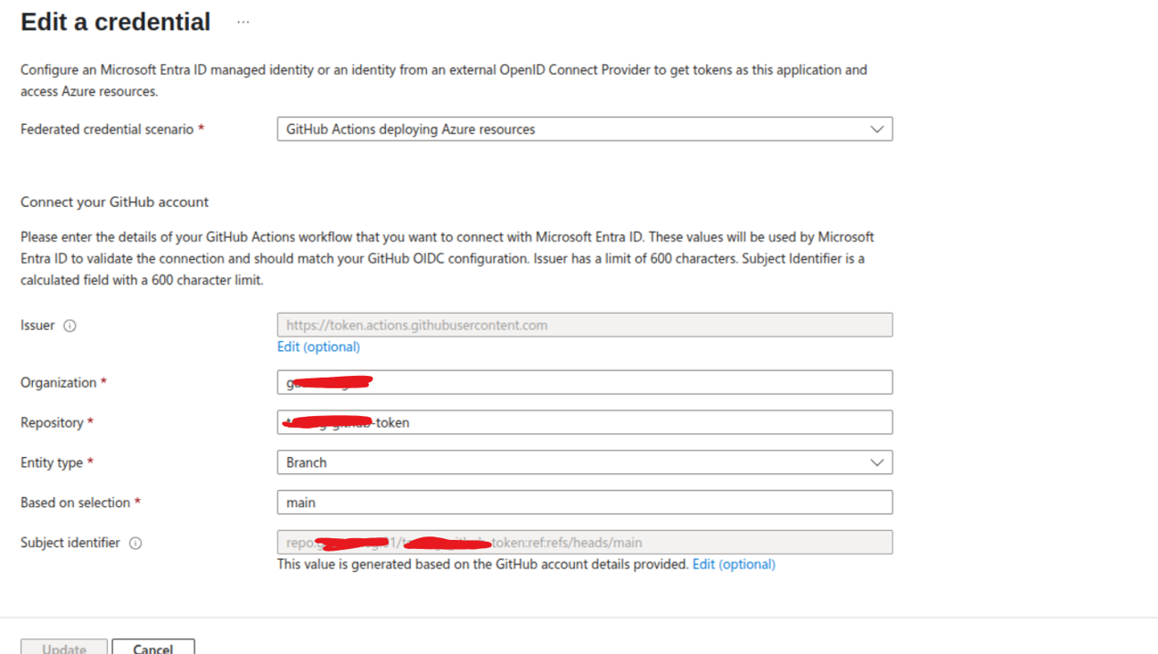The height and width of the screenshot is (654, 1158).
Task: Click "Edit (optional)" link below the Issuer field
Action: coord(318,347)
